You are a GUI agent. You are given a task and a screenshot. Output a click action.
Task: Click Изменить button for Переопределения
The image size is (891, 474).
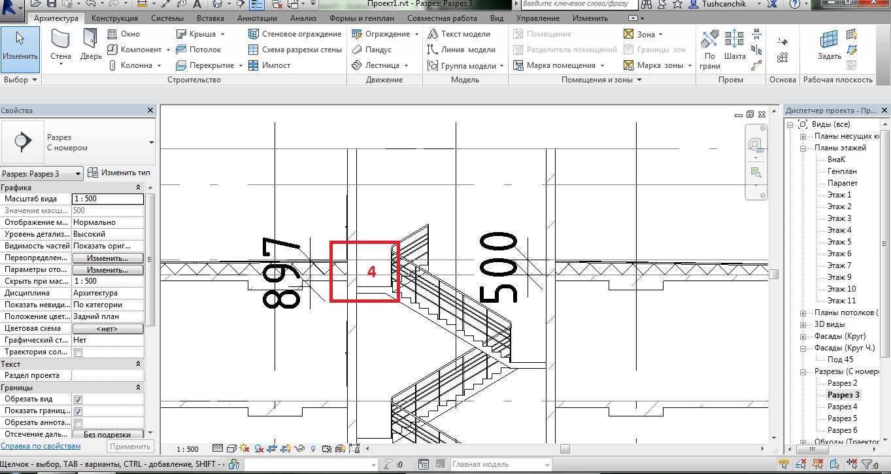[107, 258]
